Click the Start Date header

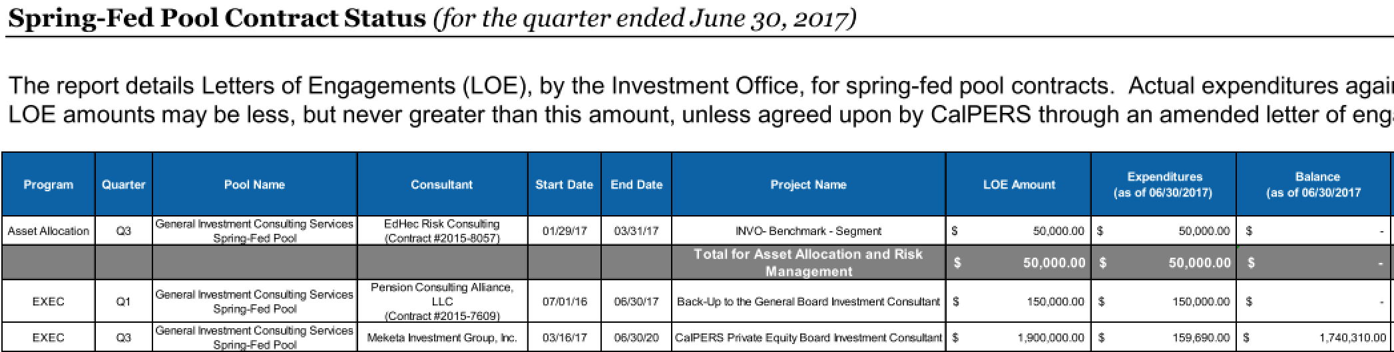pyautogui.click(x=565, y=185)
